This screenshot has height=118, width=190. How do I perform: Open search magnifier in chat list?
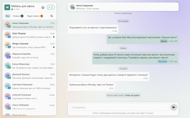(51, 16)
